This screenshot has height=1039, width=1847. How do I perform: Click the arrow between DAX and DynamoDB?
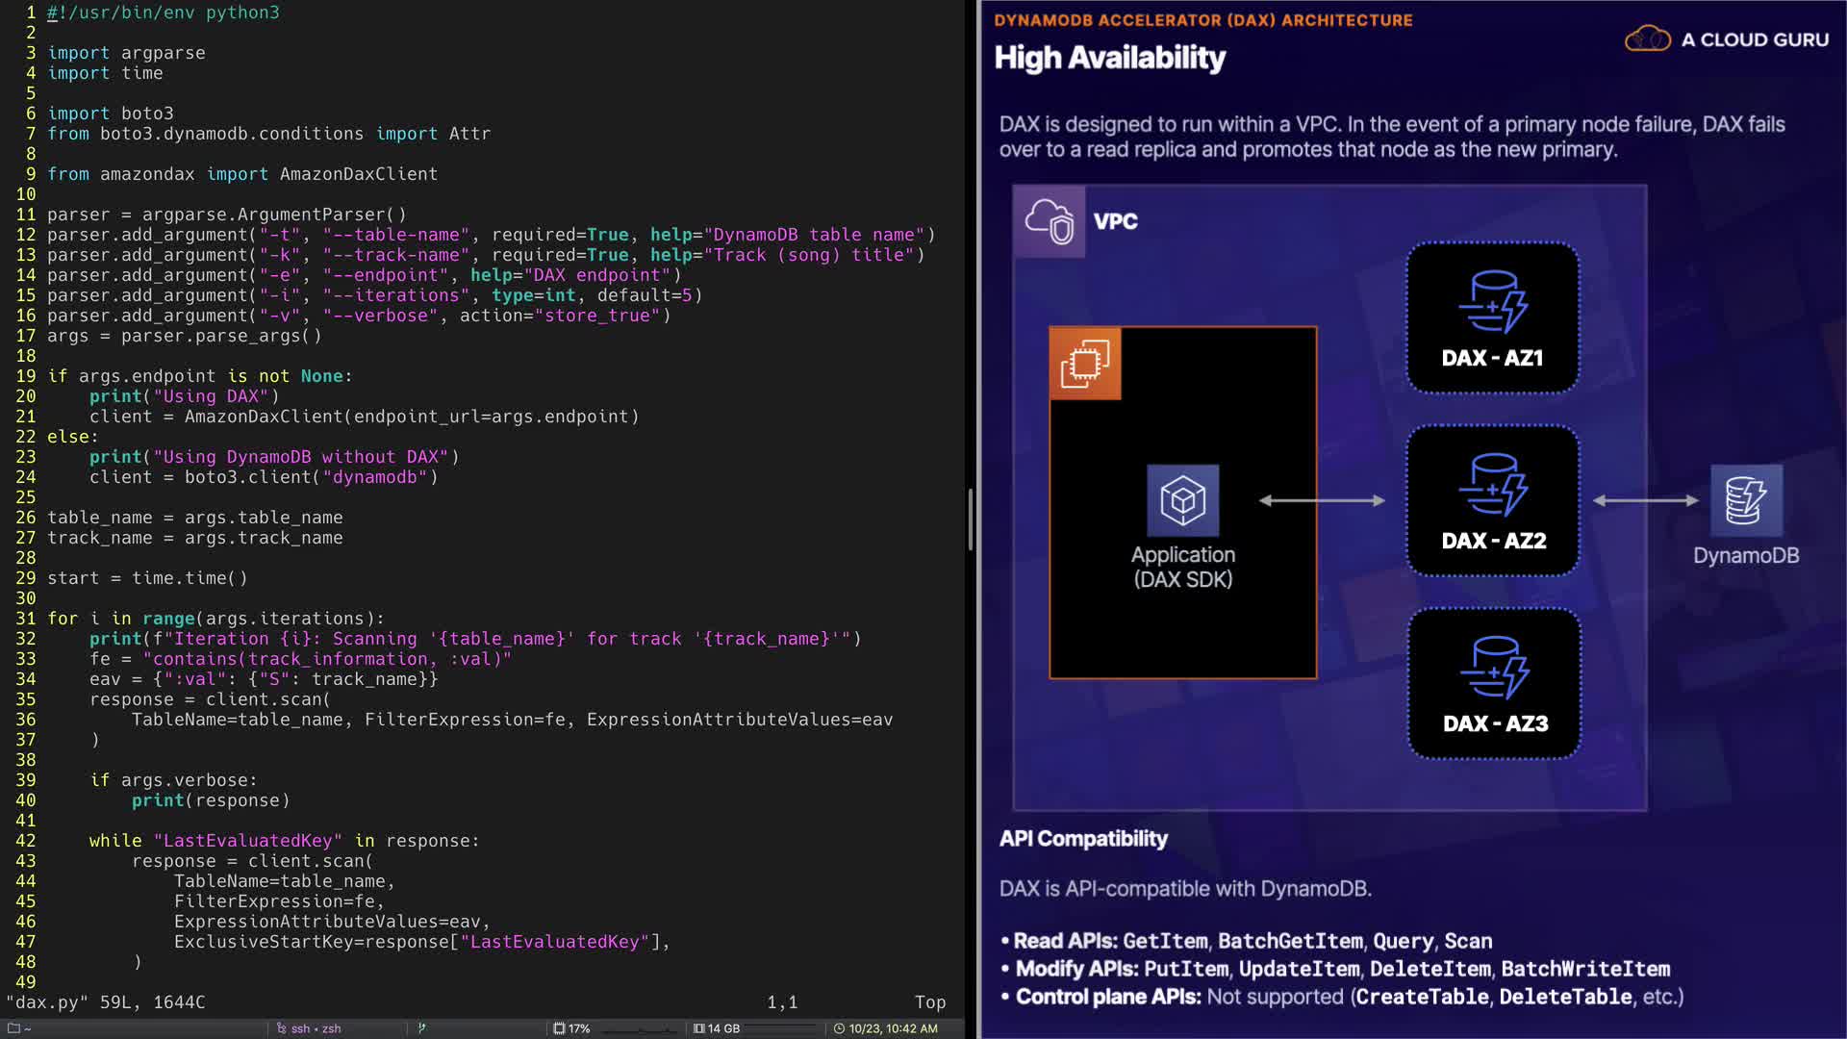pyautogui.click(x=1645, y=500)
